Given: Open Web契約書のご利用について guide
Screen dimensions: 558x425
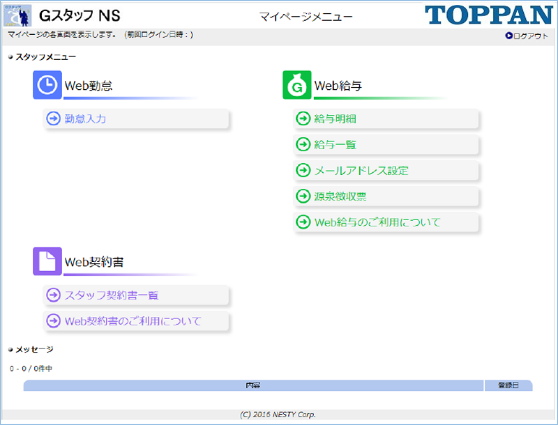Looking at the screenshot, I should (x=133, y=321).
